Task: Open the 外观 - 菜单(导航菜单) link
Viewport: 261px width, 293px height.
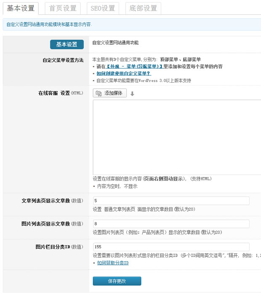Action: [x=134, y=67]
